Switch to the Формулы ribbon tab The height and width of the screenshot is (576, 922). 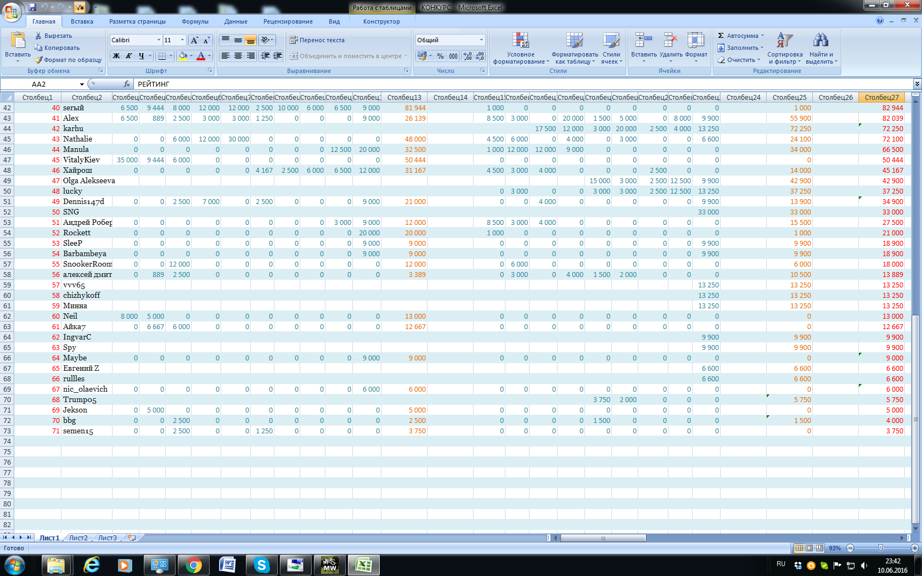pos(195,21)
